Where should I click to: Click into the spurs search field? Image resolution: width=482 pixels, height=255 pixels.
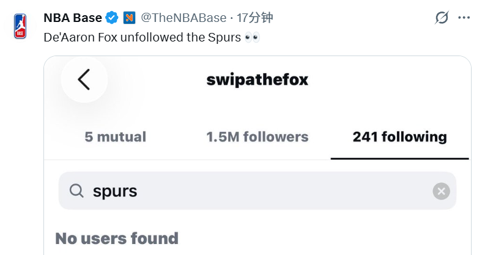pos(258,190)
